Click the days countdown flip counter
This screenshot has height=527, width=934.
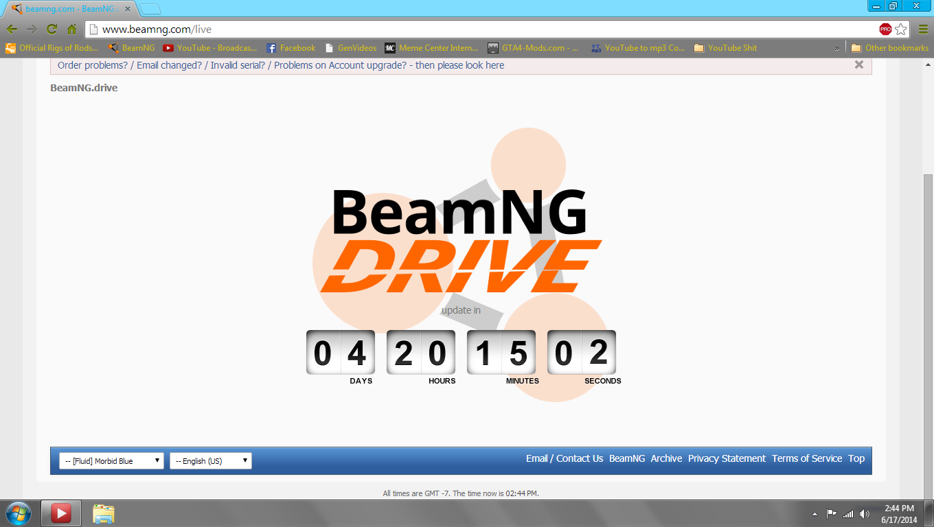click(341, 352)
